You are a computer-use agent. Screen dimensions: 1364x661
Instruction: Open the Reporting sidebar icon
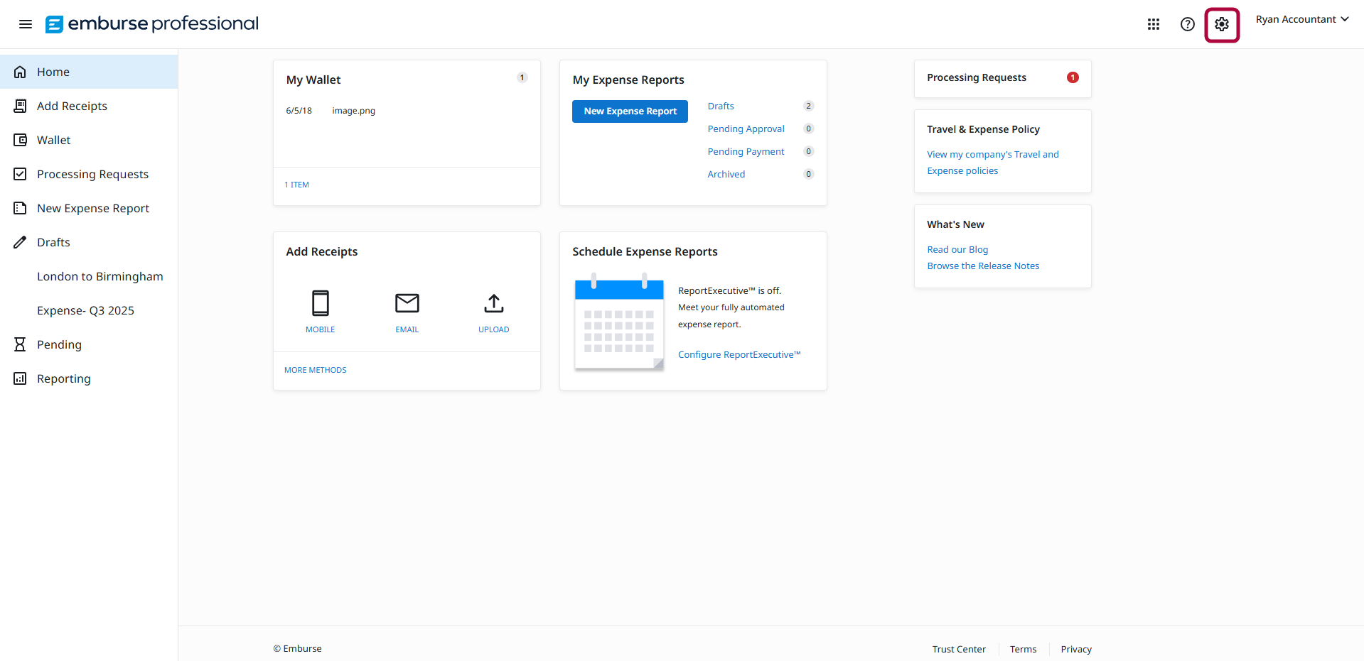21,378
